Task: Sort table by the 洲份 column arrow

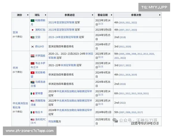Action: (28, 15)
